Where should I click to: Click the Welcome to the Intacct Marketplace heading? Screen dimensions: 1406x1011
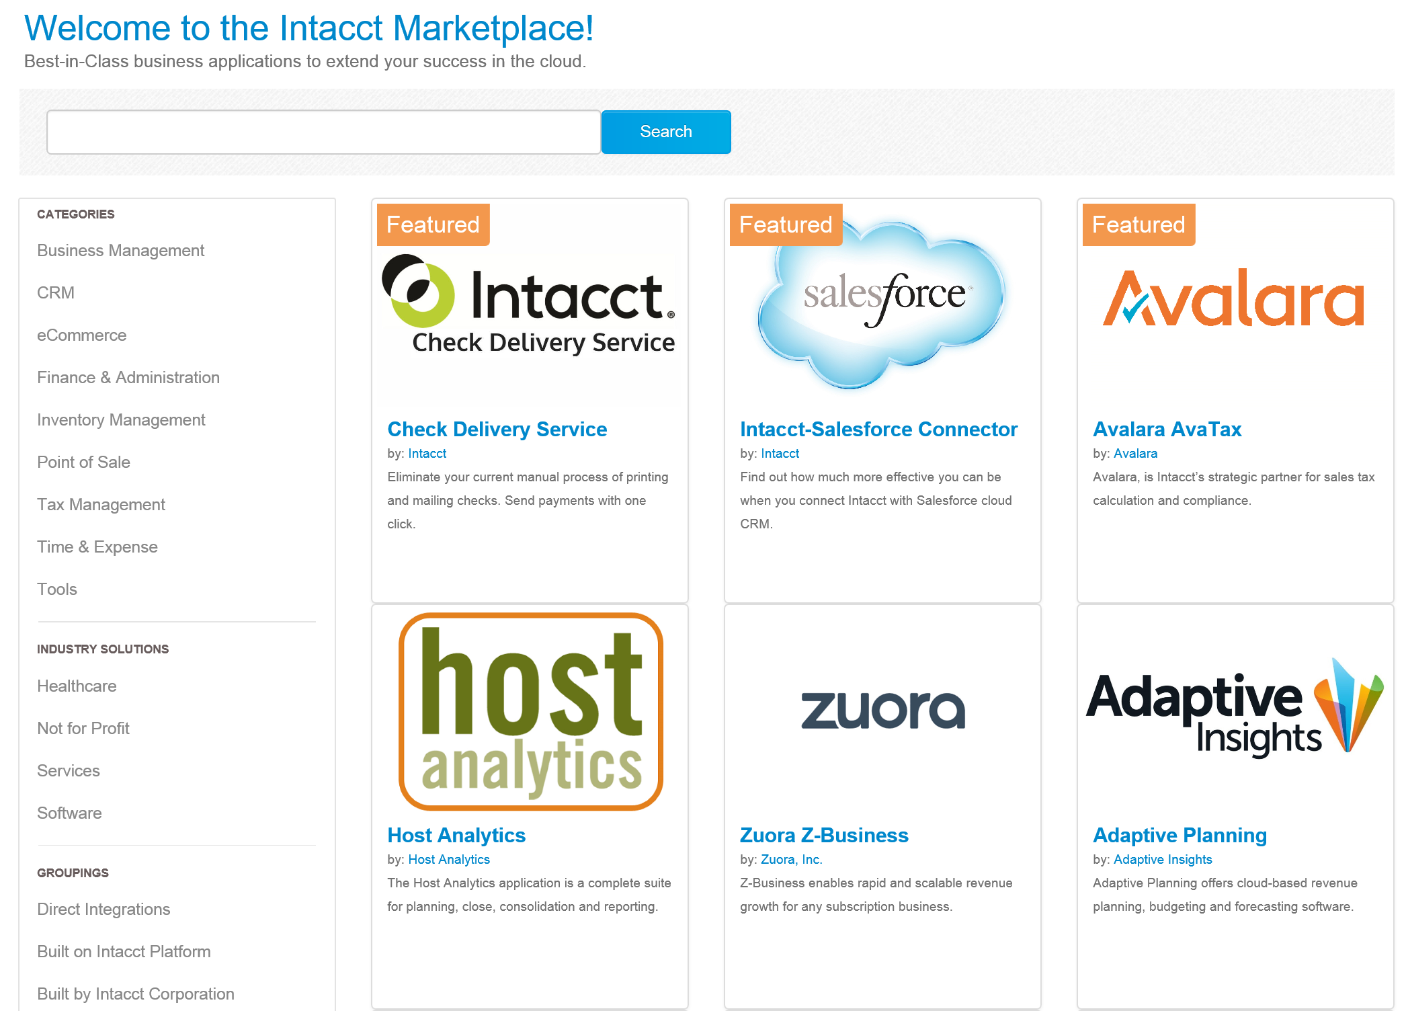click(x=308, y=28)
